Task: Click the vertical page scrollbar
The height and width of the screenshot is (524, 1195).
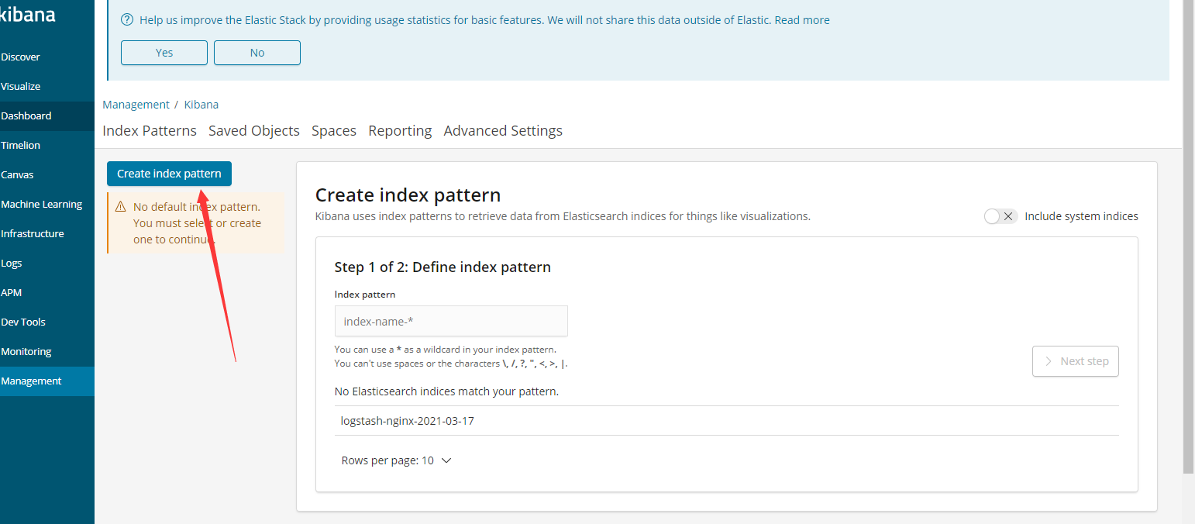Action: coord(1189,236)
